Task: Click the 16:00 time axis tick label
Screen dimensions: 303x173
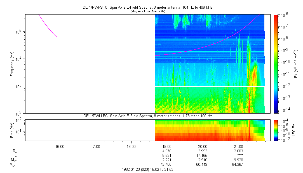Action: coord(60,146)
